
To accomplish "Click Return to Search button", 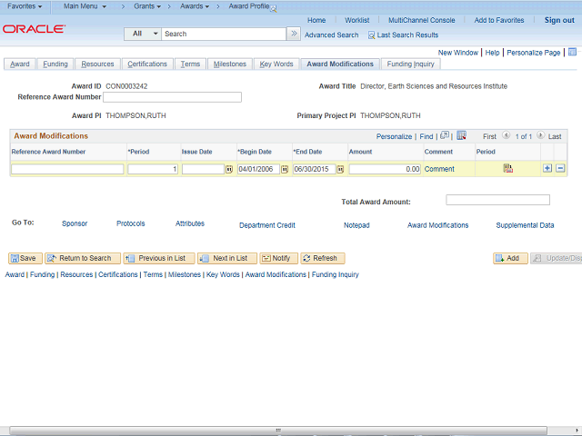I will [83, 258].
